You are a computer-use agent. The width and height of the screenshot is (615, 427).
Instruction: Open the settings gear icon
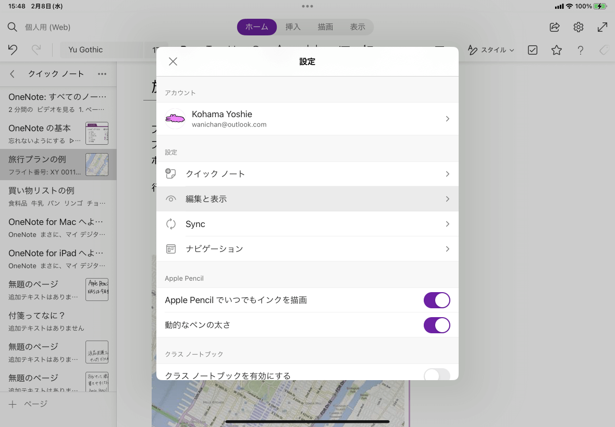(x=579, y=27)
